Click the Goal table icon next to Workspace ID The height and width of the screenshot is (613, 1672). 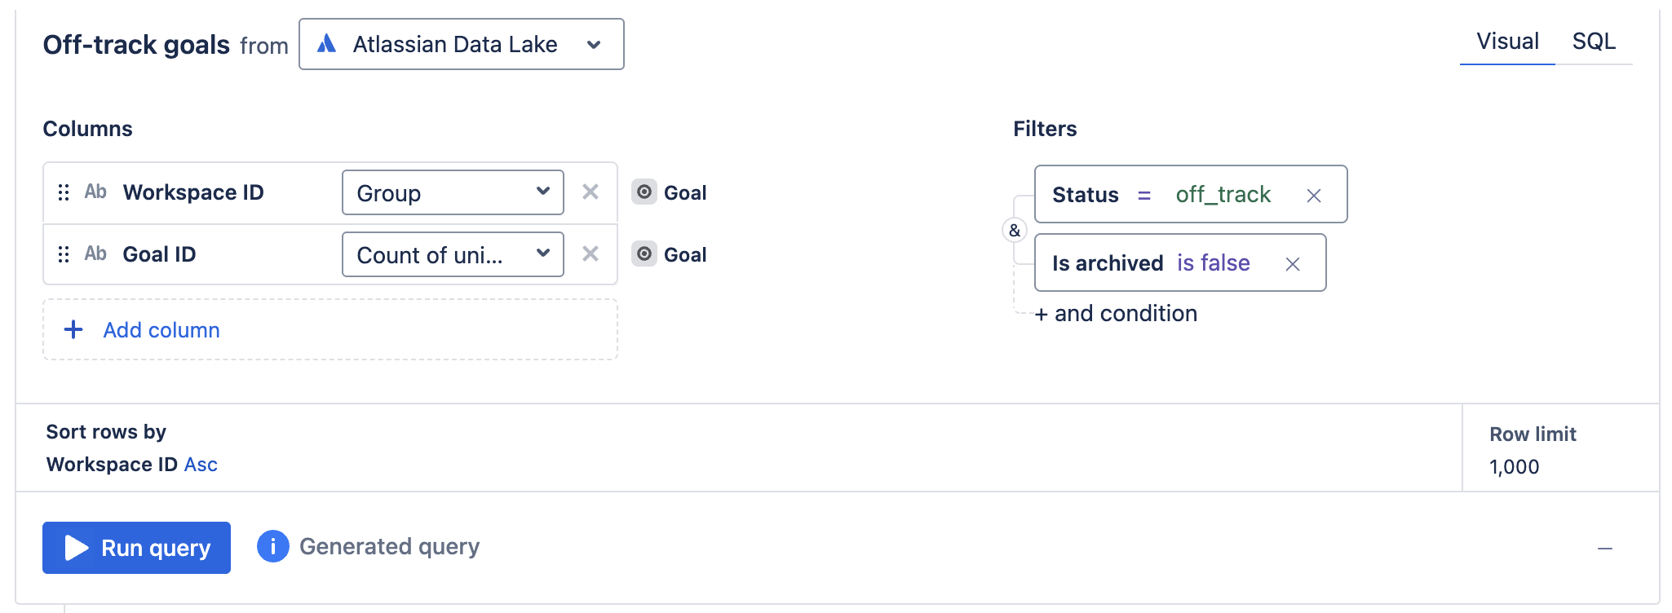click(644, 192)
